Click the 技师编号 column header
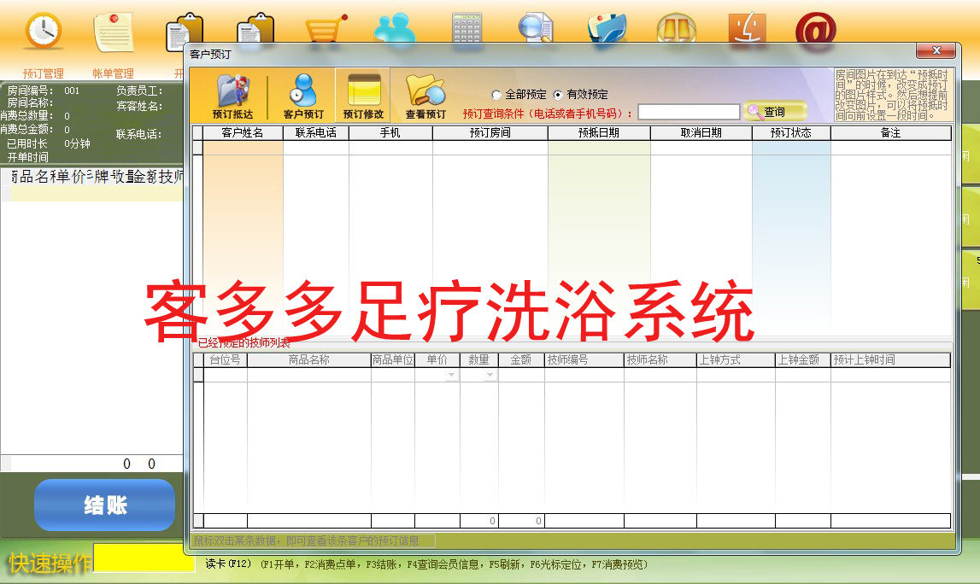The height and width of the screenshot is (584, 980). click(584, 359)
